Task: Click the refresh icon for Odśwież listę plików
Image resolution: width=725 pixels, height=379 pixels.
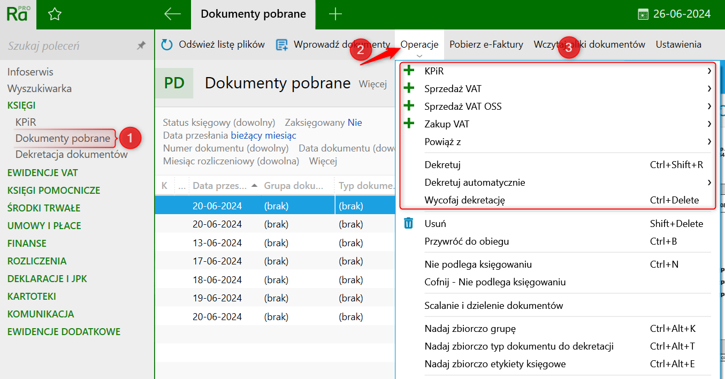Action: pyautogui.click(x=167, y=45)
